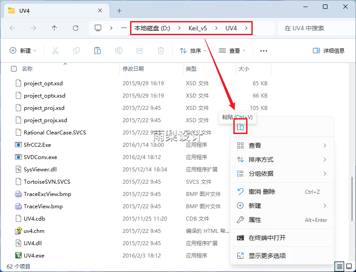Click the address bar ellipsis button
This screenshot has height=272, width=356.
click(x=124, y=28)
